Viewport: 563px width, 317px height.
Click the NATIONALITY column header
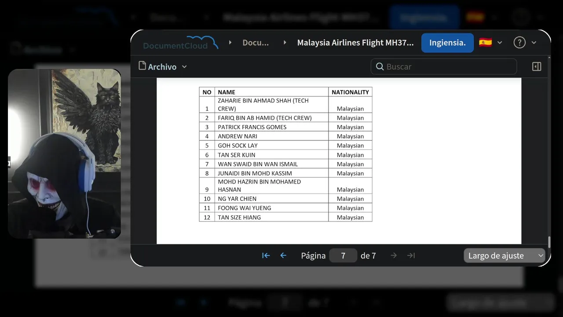350,92
